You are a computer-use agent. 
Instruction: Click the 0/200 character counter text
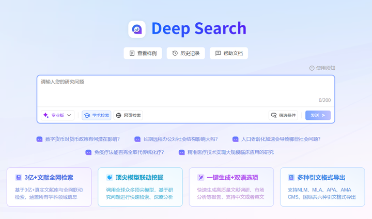coord(324,100)
